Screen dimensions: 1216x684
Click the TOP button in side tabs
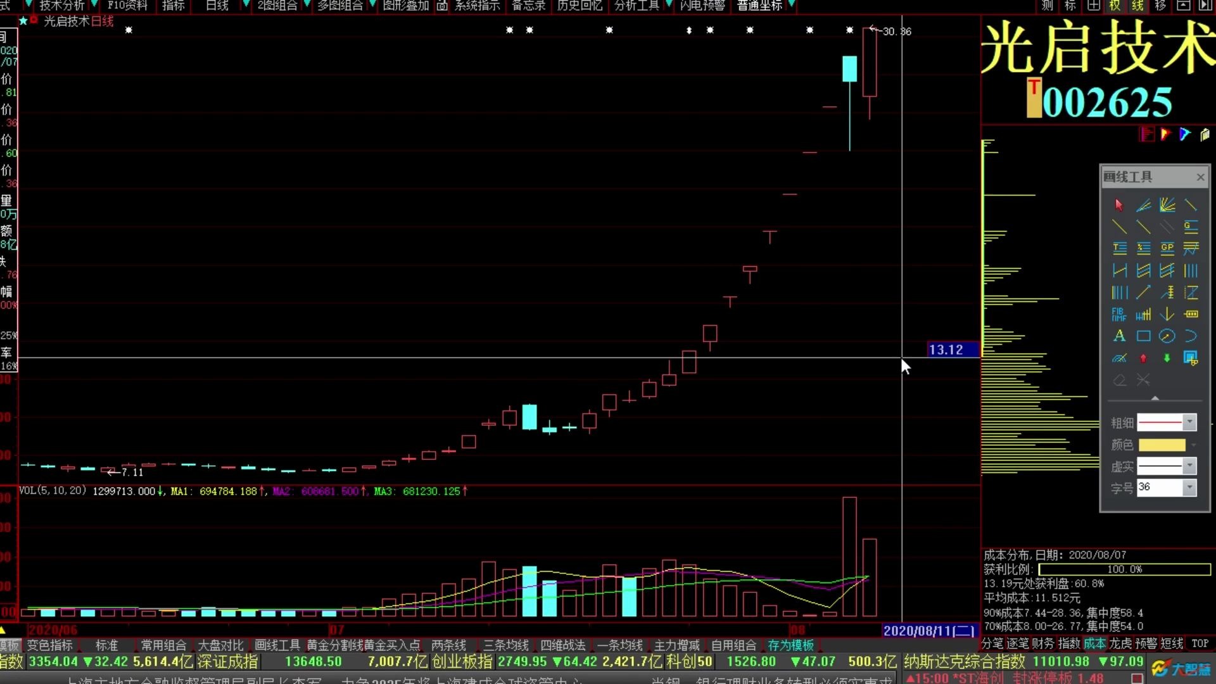click(1200, 643)
